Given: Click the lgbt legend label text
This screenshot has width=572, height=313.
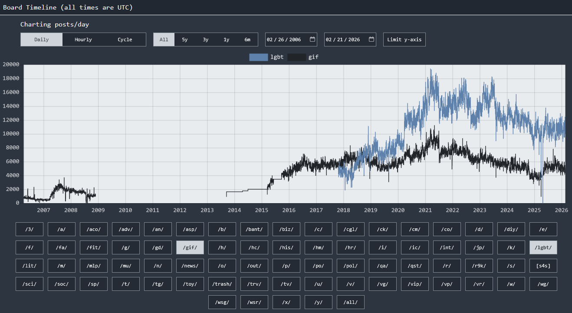Looking at the screenshot, I should click(277, 57).
